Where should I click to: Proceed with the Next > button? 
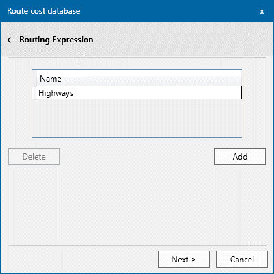click(184, 260)
